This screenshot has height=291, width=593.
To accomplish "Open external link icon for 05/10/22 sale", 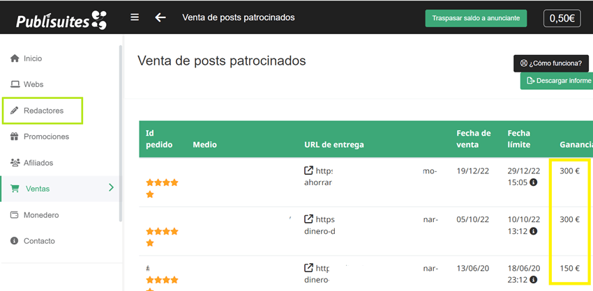I will coord(308,219).
